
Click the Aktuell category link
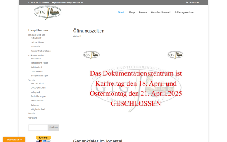point(77,36)
